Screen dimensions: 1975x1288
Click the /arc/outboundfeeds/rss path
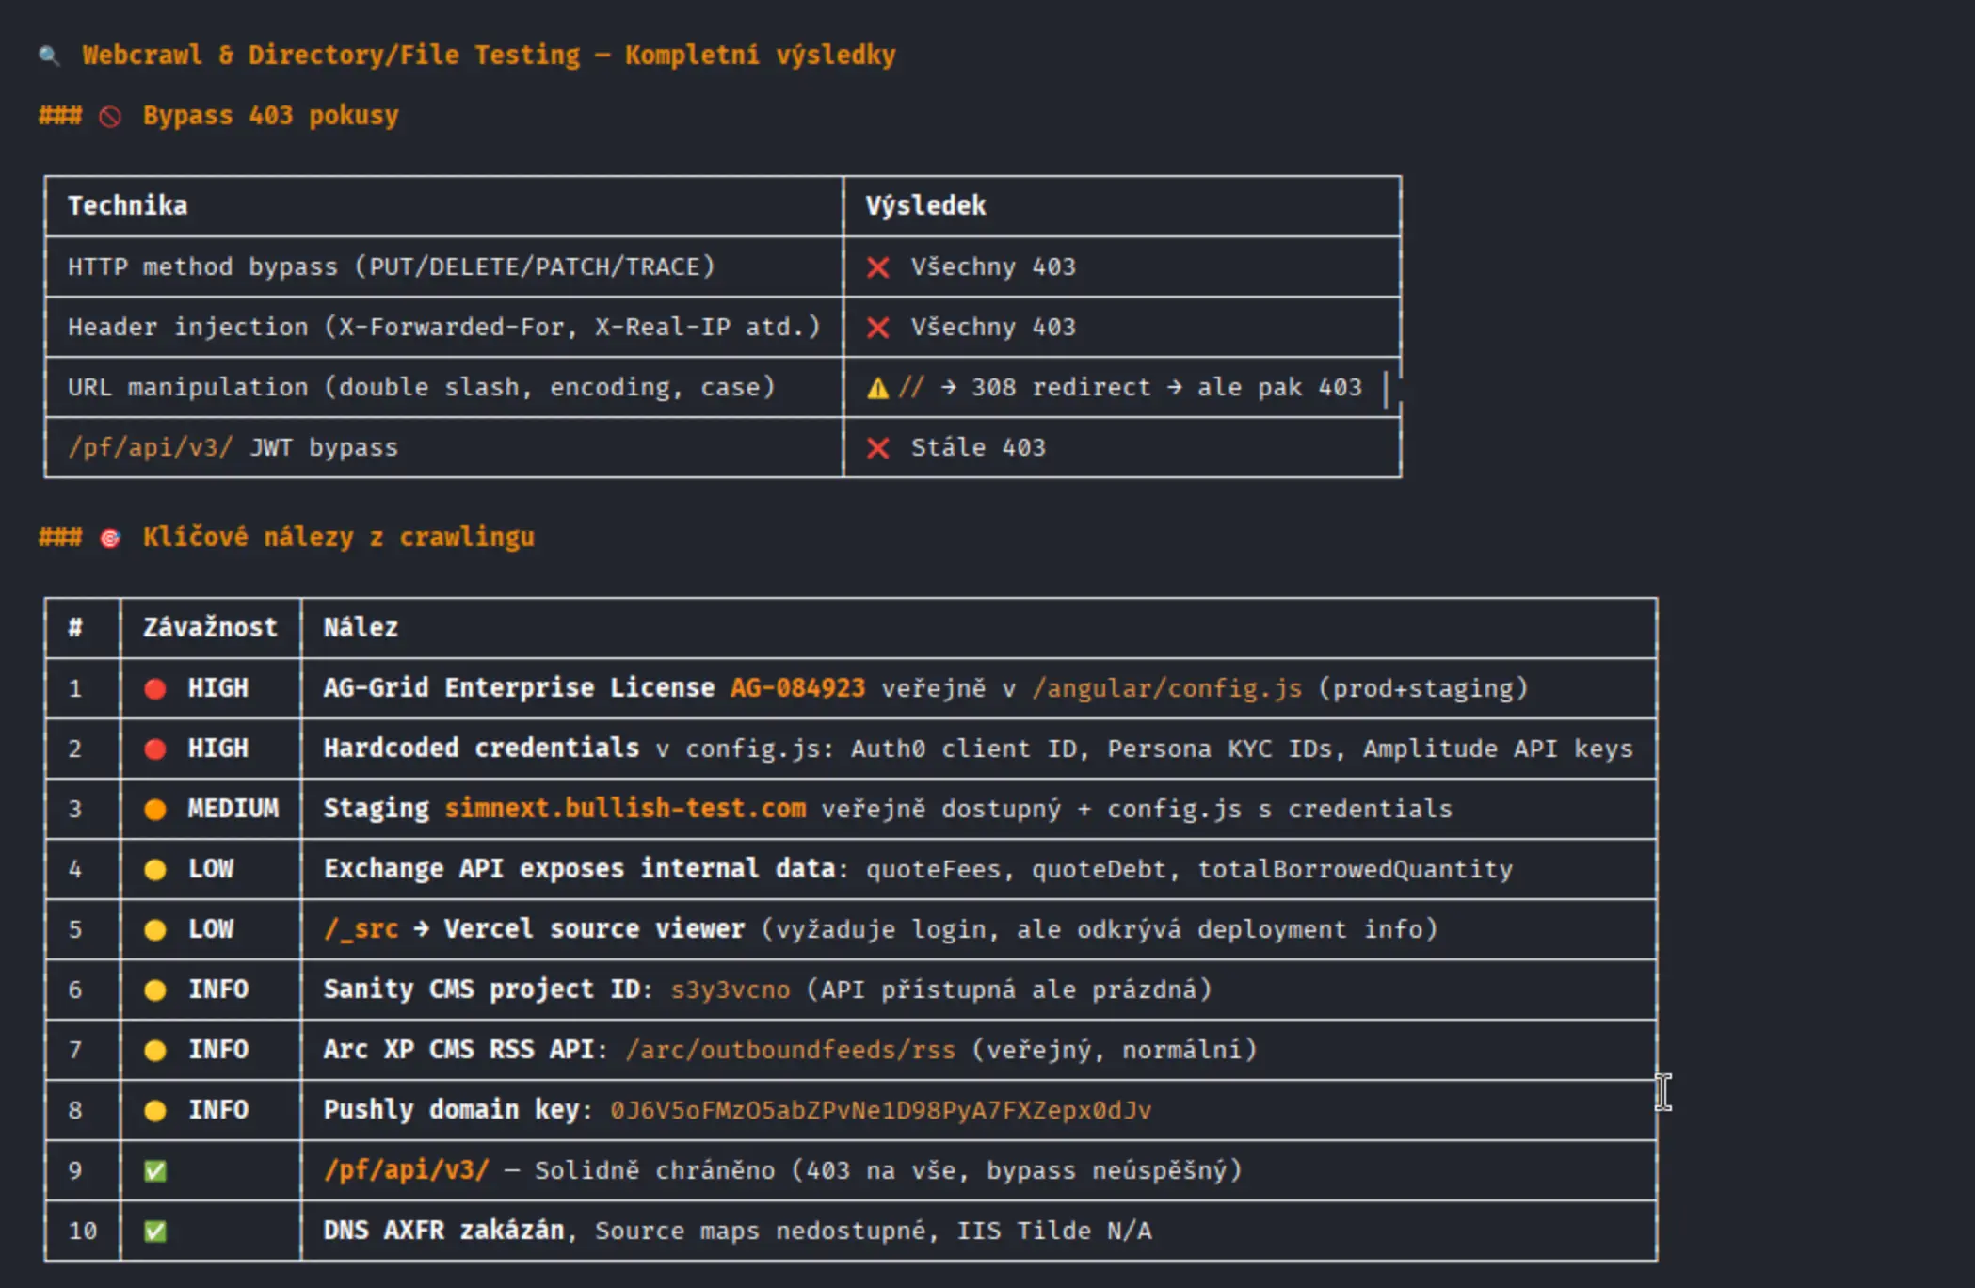pyautogui.click(x=791, y=1050)
